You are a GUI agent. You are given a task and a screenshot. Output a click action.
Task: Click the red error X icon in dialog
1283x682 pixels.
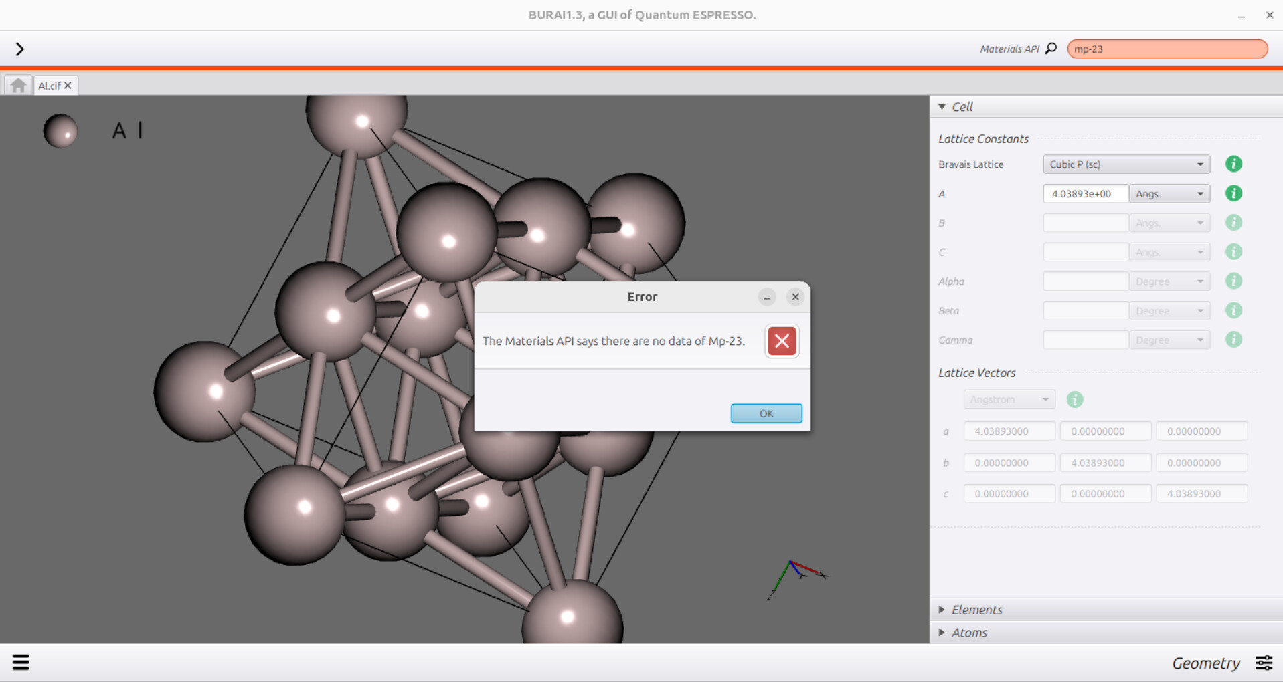pos(781,341)
